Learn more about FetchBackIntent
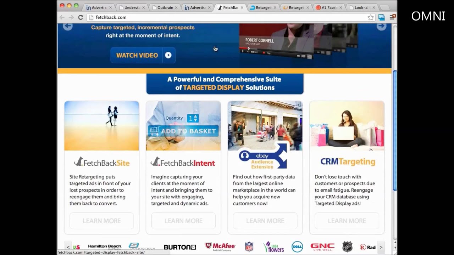Viewport: 454px width, 255px height. 183,221
